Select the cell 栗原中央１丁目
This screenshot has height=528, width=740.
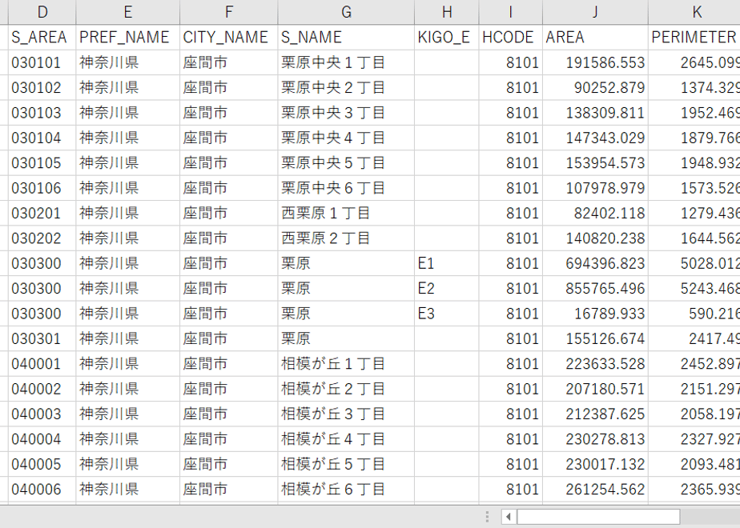(347, 62)
